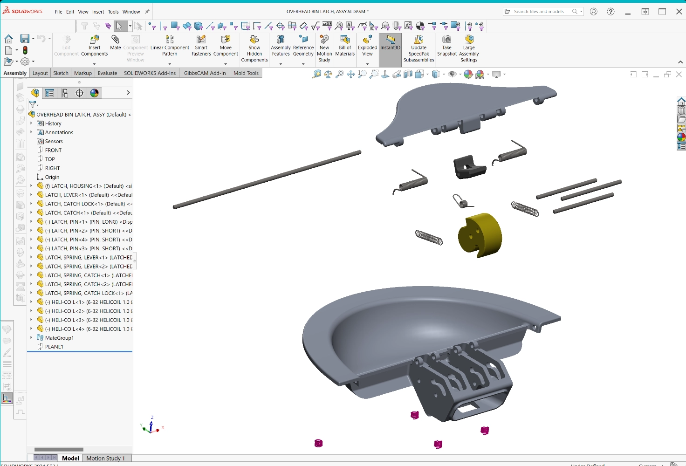
Task: Switch to the Motion Study 1 tab
Action: (105, 458)
